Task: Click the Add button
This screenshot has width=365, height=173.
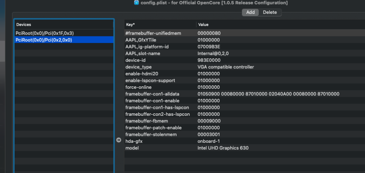Action: [x=250, y=12]
